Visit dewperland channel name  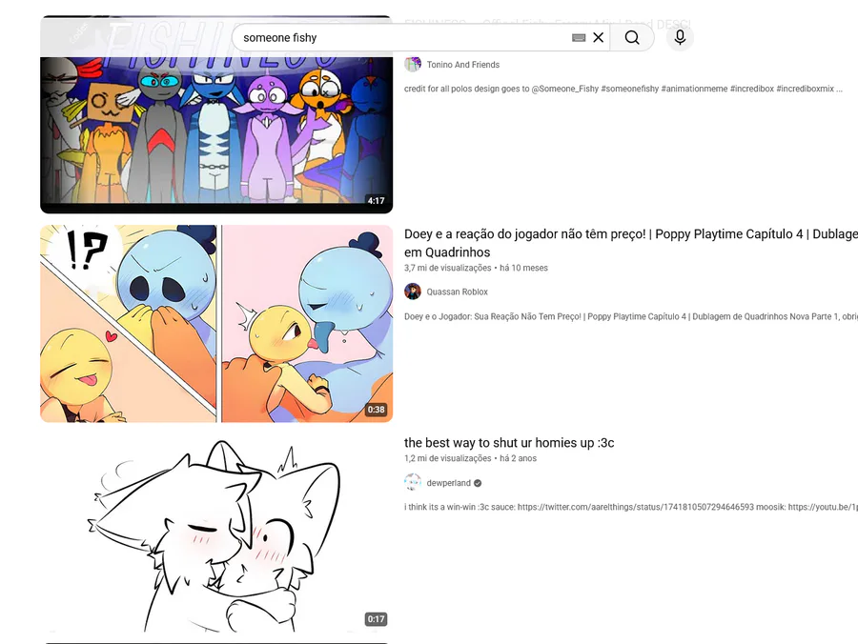pyautogui.click(x=448, y=483)
